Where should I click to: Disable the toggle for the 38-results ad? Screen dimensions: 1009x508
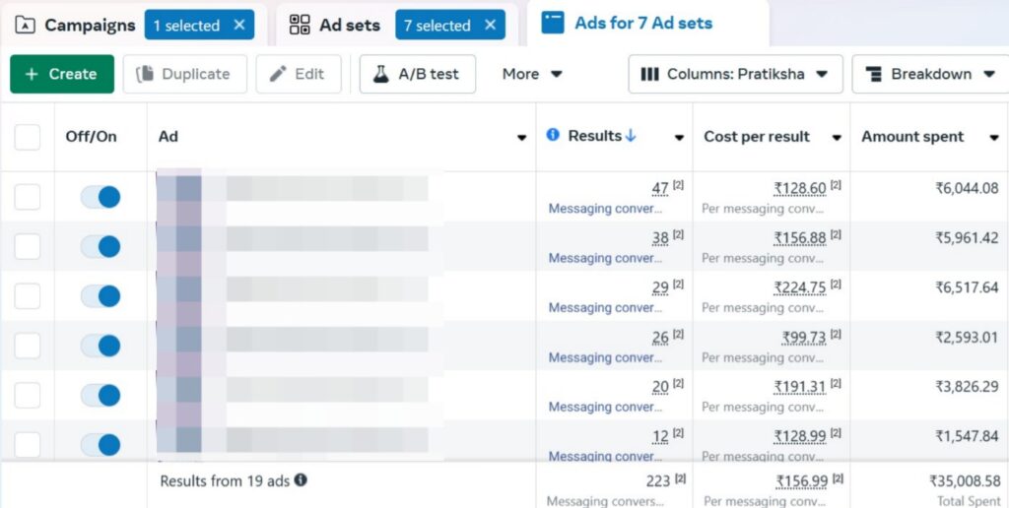click(101, 246)
